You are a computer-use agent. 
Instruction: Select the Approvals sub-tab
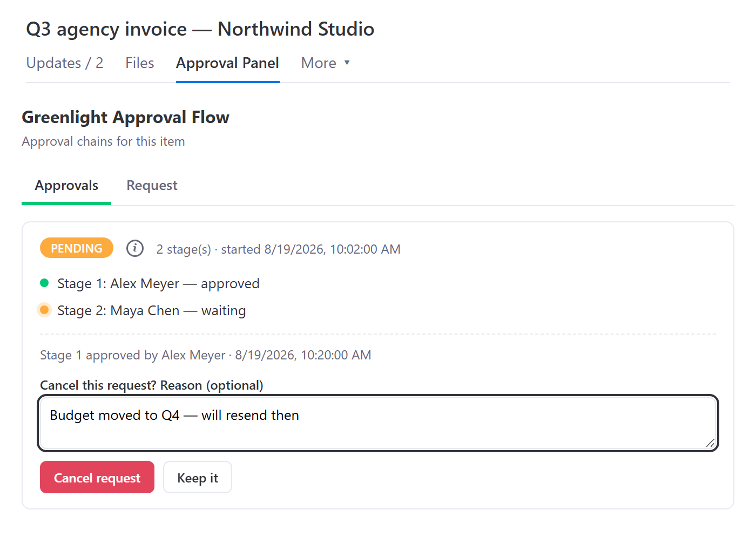pyautogui.click(x=66, y=186)
